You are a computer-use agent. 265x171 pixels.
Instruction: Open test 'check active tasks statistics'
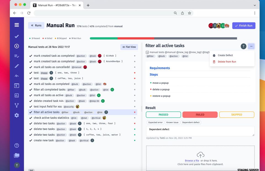[x=51, y=118]
